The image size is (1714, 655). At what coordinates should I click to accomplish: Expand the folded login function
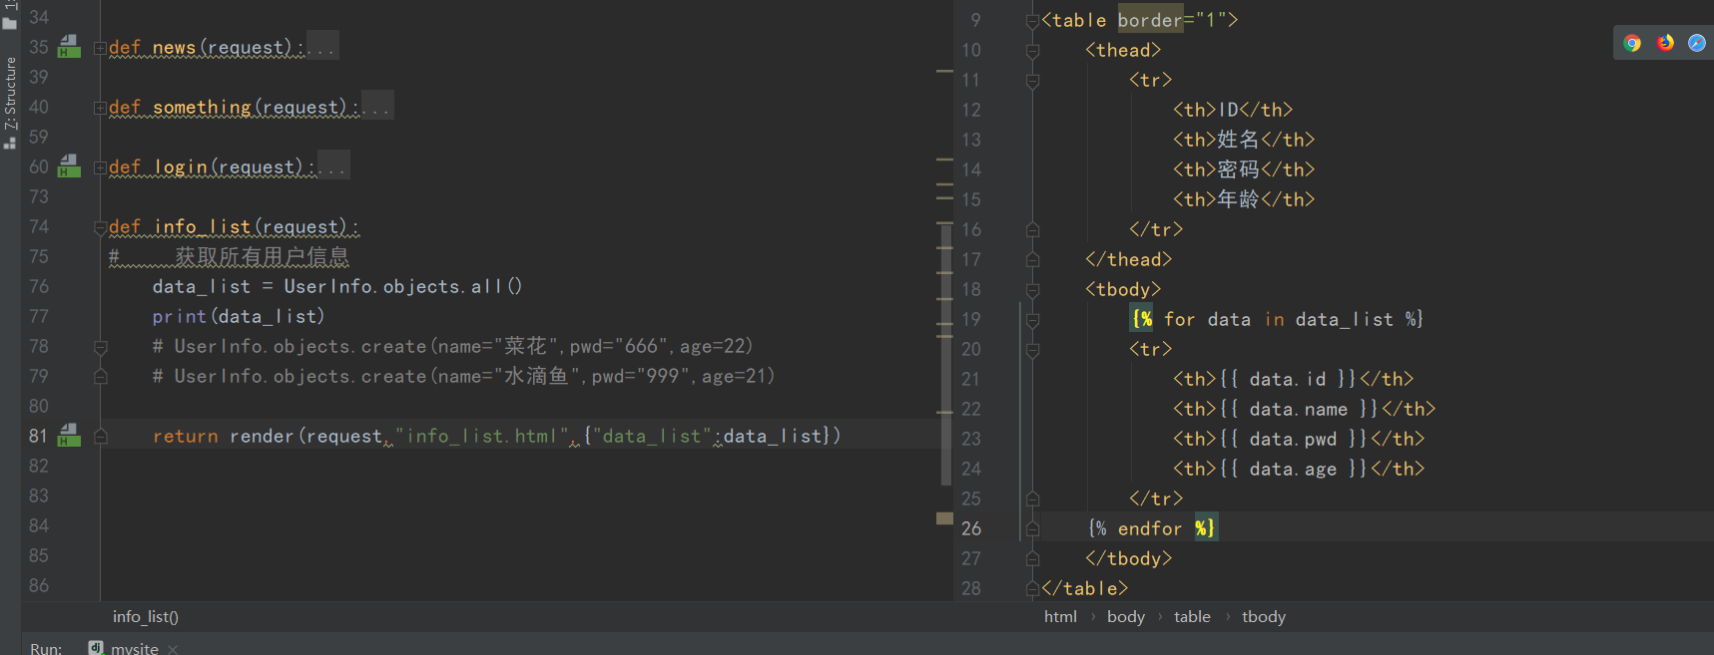tap(100, 167)
